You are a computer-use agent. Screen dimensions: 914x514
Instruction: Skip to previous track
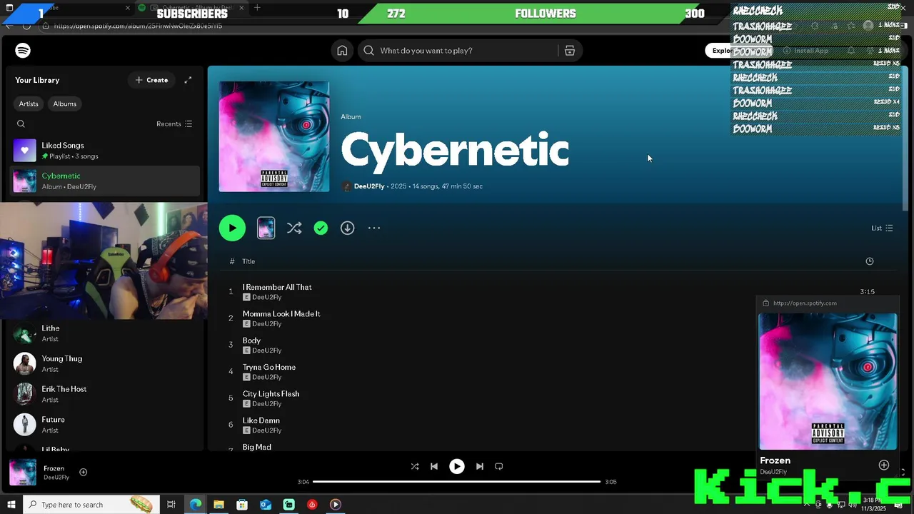tap(433, 466)
